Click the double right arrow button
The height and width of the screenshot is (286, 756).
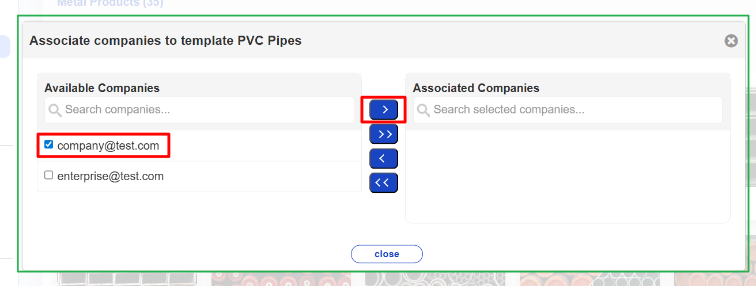pos(384,134)
